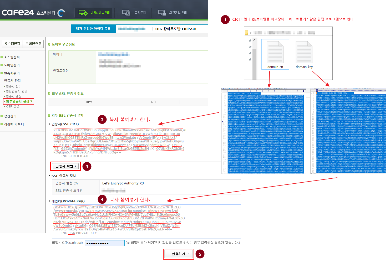Click the 외부 SSL 인증서 설치 heading

pyautogui.click(x=67, y=116)
